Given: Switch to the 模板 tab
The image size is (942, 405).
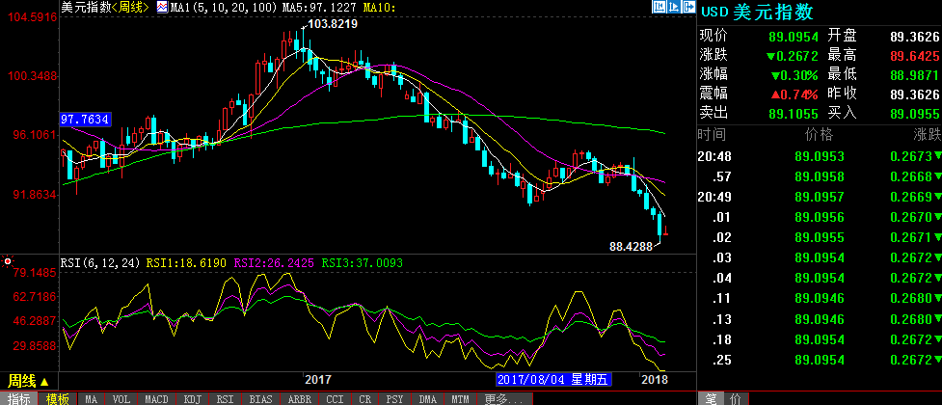Looking at the screenshot, I should tap(58, 398).
